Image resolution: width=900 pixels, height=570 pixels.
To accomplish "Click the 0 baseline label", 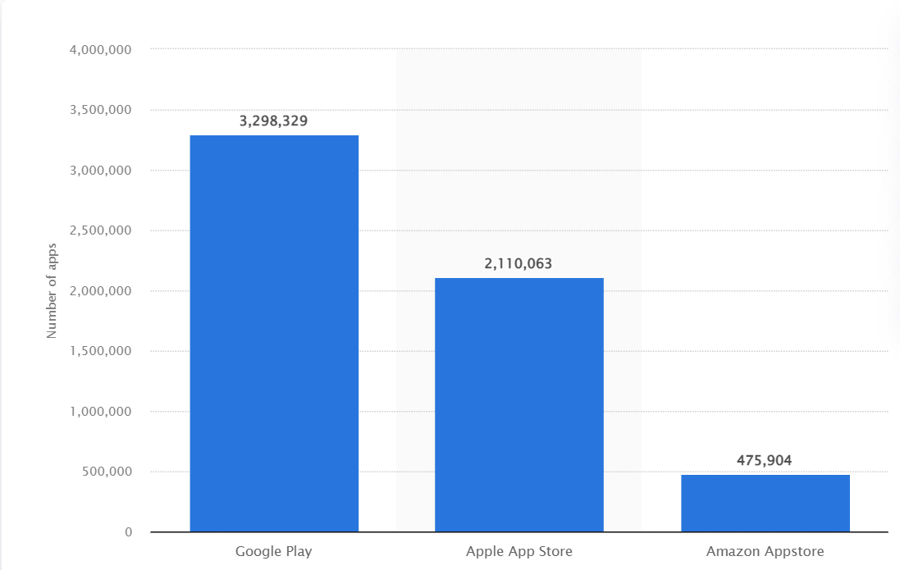I will (128, 531).
